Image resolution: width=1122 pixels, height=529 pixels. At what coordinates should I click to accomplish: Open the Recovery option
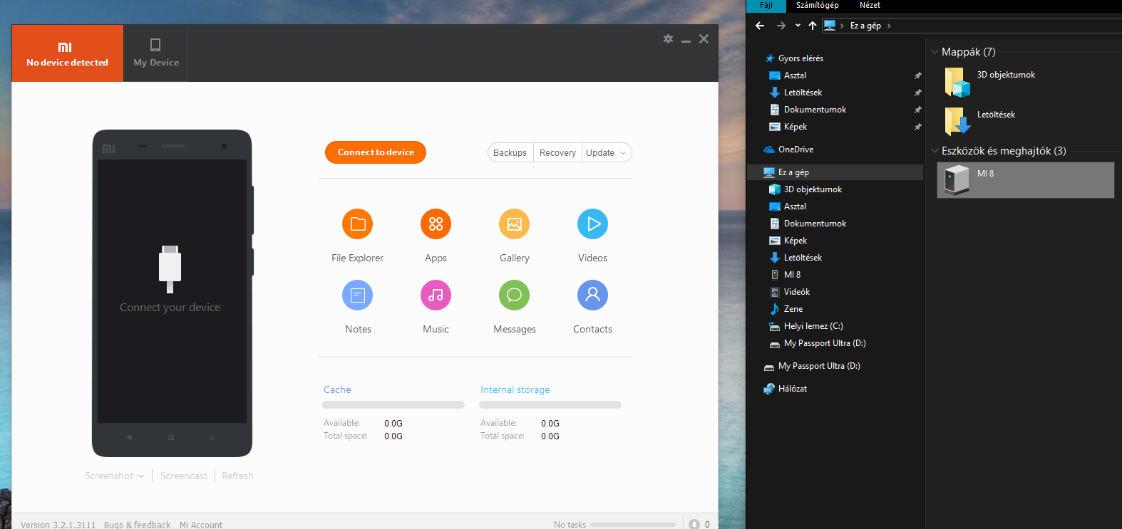pyautogui.click(x=557, y=153)
